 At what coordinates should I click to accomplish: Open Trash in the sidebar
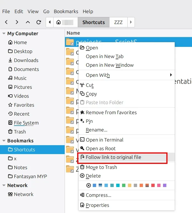(20, 132)
